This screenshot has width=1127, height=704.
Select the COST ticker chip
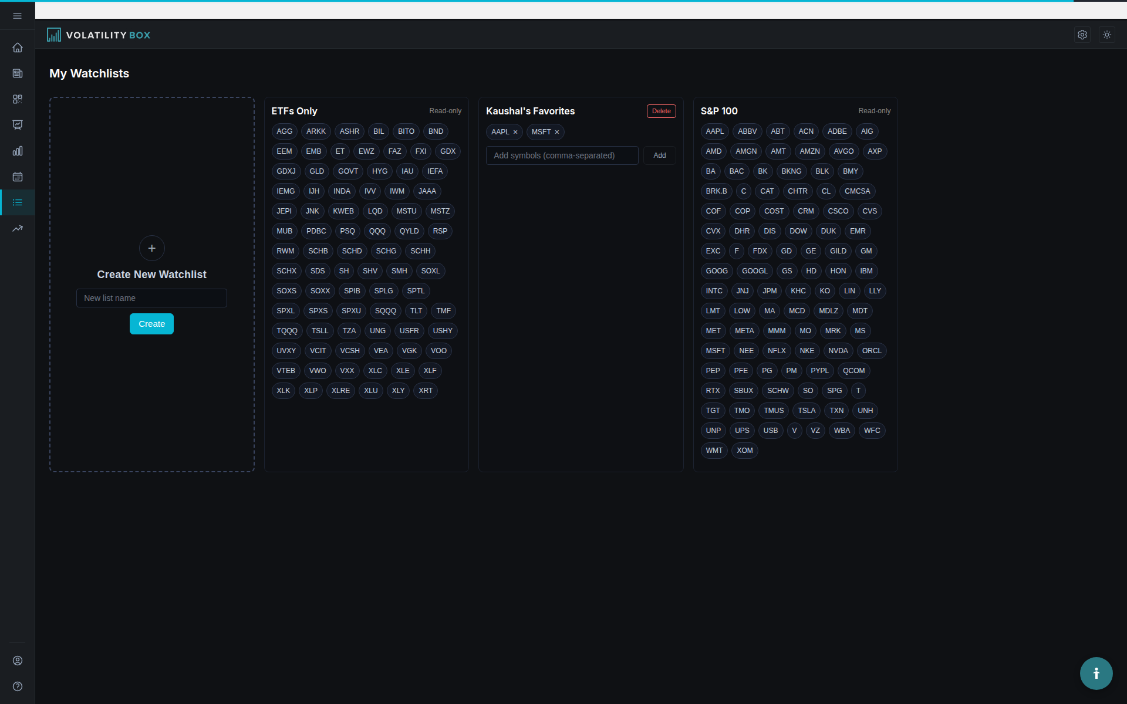click(774, 211)
